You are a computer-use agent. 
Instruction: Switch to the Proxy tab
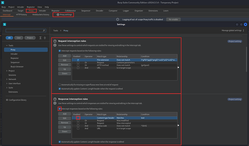click(31, 11)
